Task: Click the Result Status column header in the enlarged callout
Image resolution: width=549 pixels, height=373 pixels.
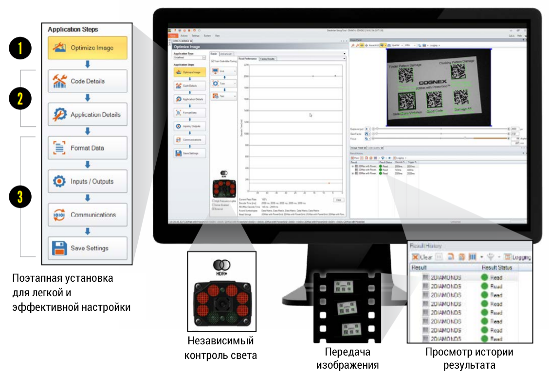Action: 497,268
